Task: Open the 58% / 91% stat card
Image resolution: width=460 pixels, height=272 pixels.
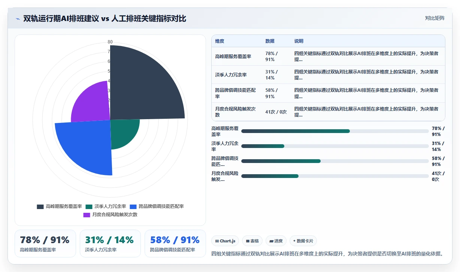Action: pos(175,244)
